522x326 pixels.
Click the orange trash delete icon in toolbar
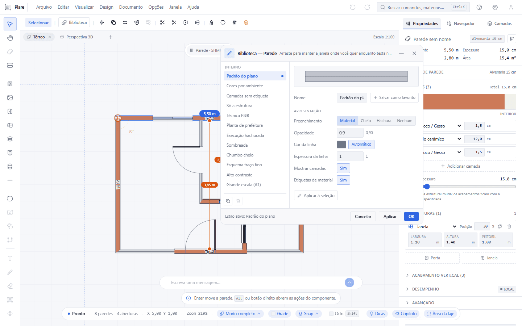click(246, 22)
